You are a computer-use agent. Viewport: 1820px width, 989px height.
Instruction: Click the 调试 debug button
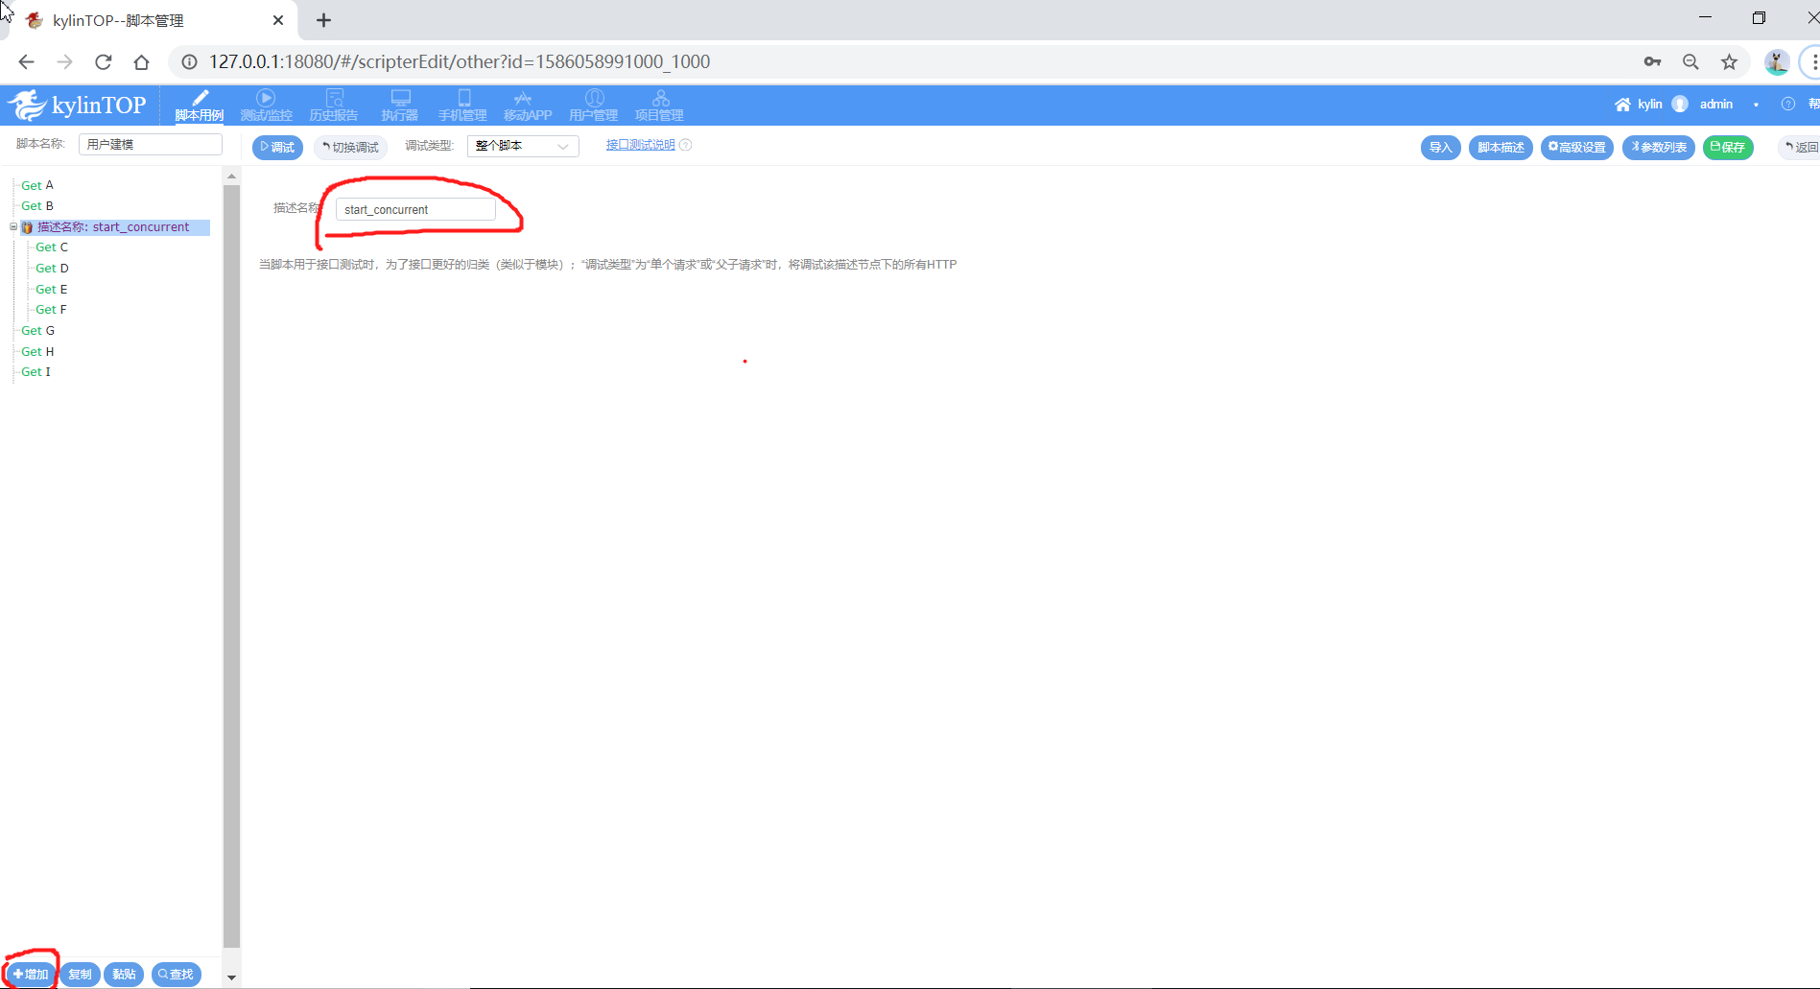coord(278,147)
